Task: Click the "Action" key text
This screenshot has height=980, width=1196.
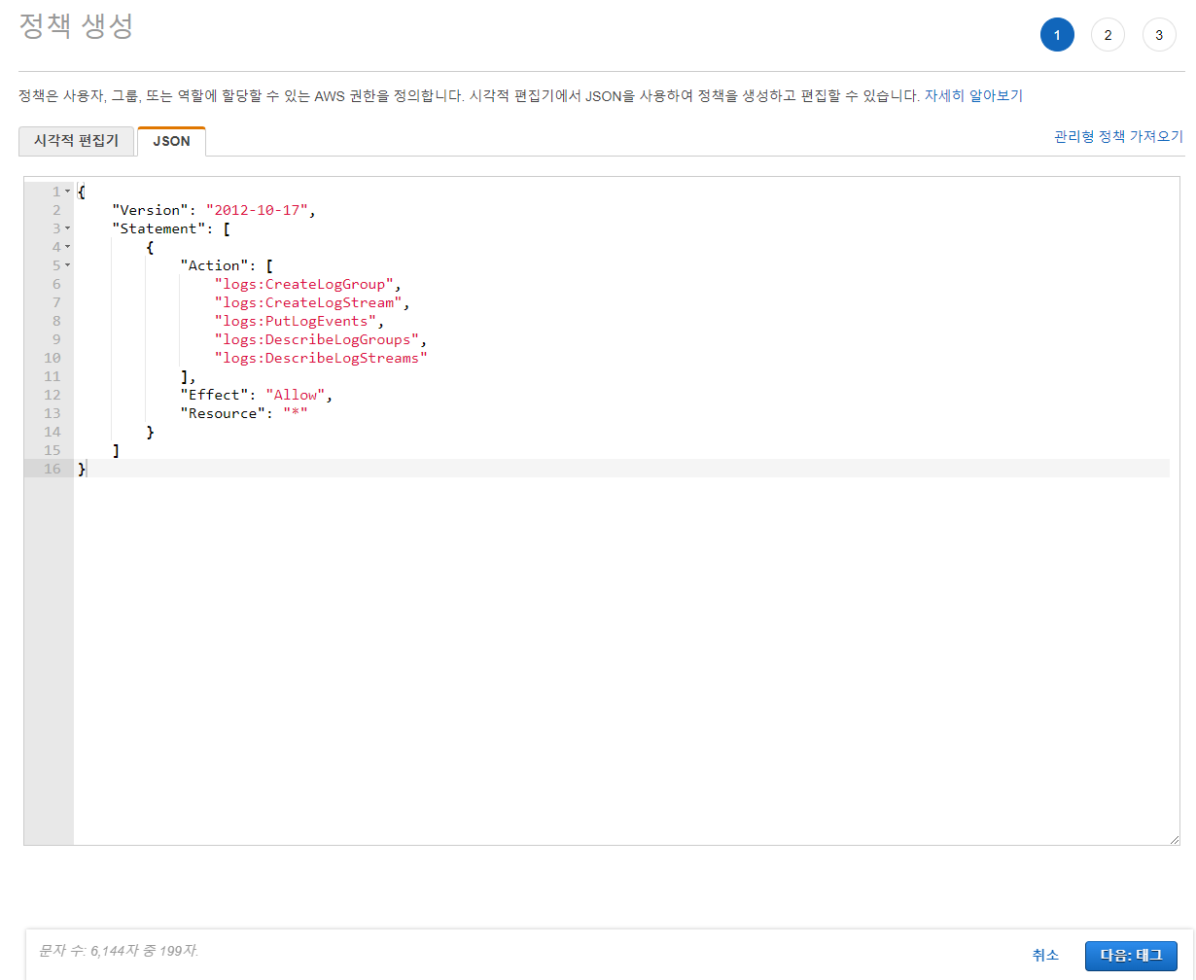Action: 214,265
